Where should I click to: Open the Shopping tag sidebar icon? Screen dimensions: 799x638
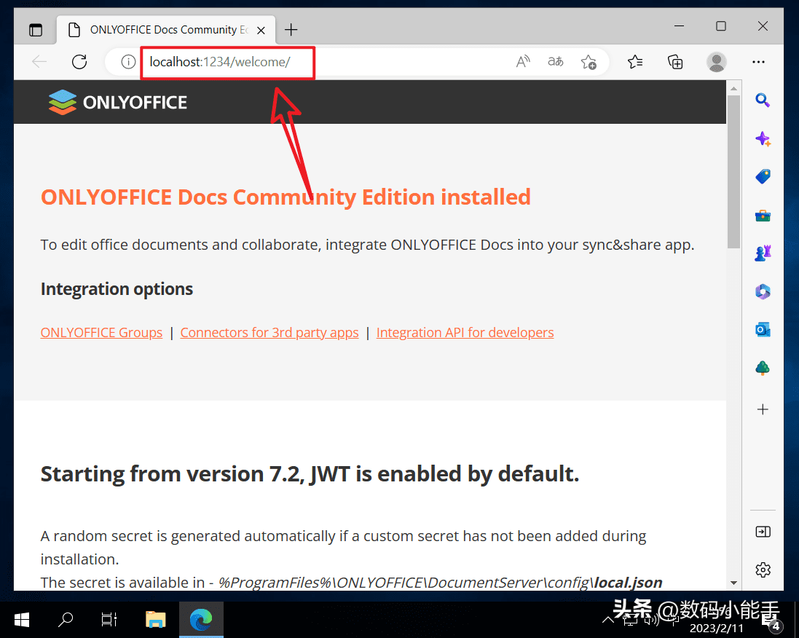click(763, 177)
